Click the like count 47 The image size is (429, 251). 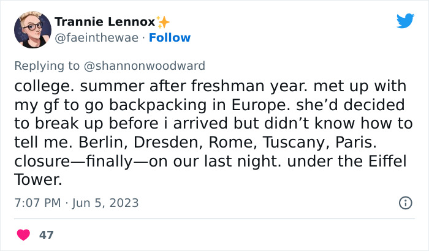pyautogui.click(x=46, y=234)
